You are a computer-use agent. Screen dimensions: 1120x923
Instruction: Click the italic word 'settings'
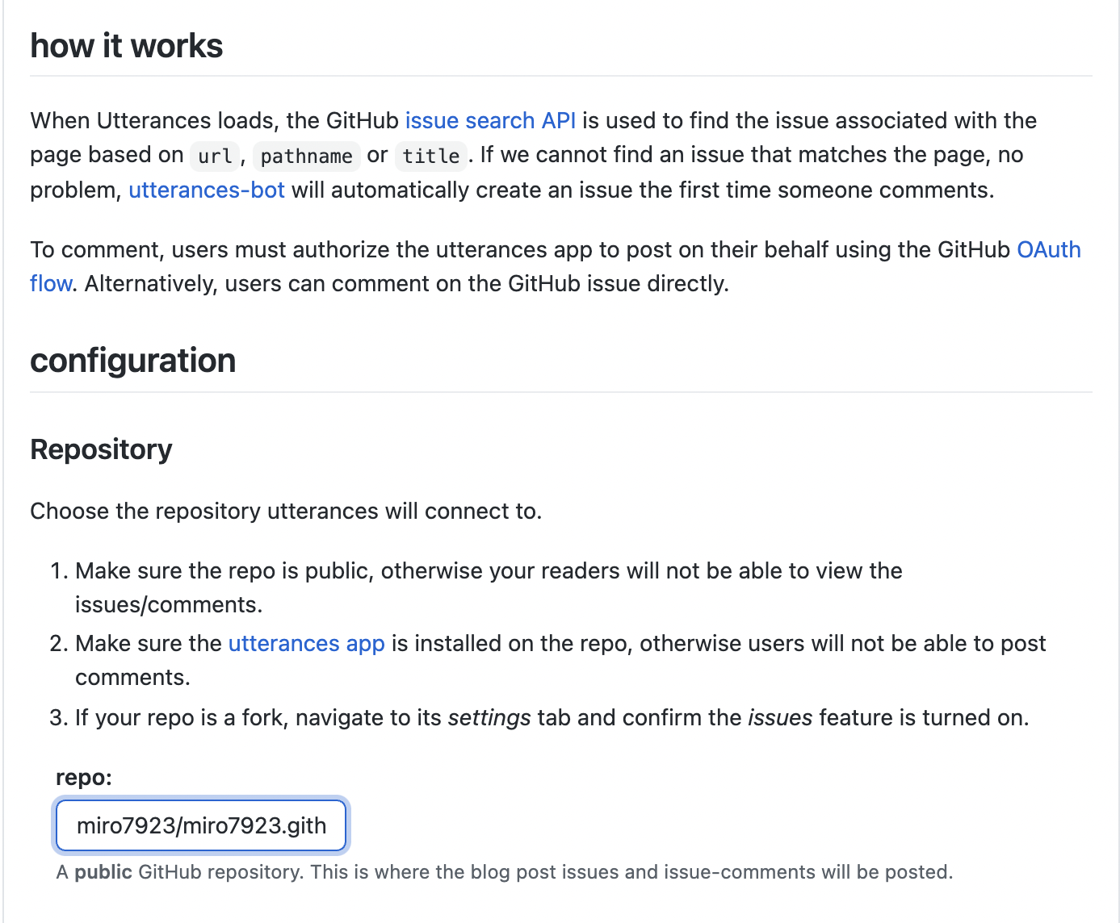489,717
